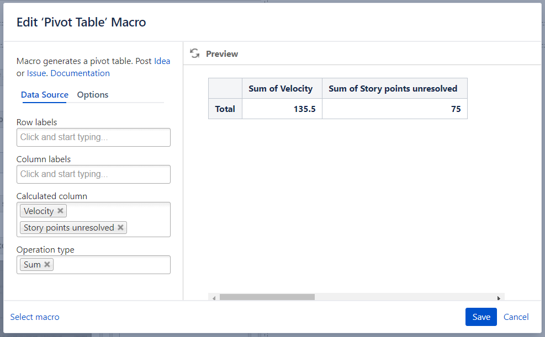
Task: Remove the Story points unresolved tag
Action: pyautogui.click(x=120, y=227)
